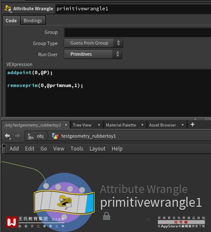Click the removeprim line in VEXpression editor
Screen dimensions: 211x232
click(x=45, y=85)
